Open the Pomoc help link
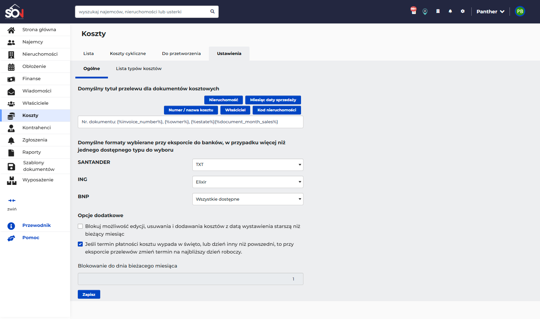 [x=31, y=238]
